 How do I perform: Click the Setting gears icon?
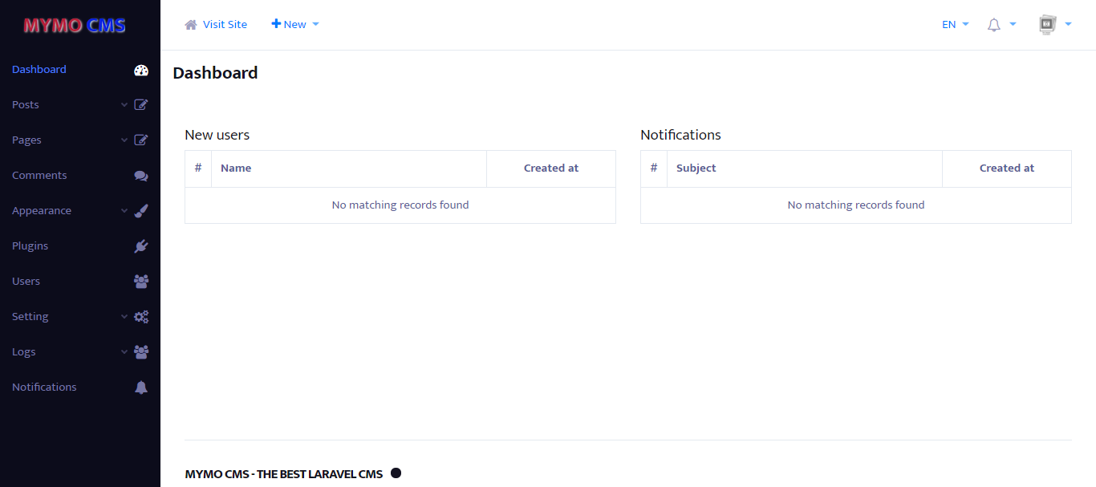tap(141, 317)
